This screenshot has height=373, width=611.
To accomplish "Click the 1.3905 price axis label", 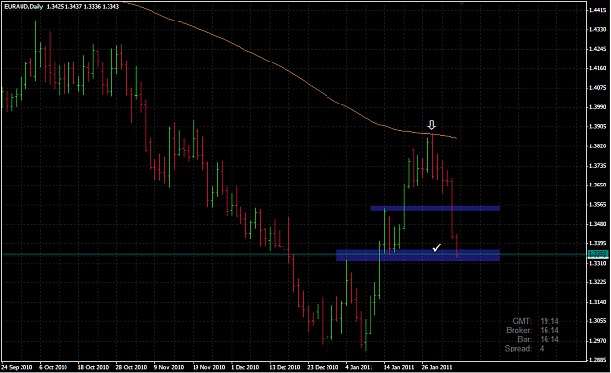I will [597, 127].
